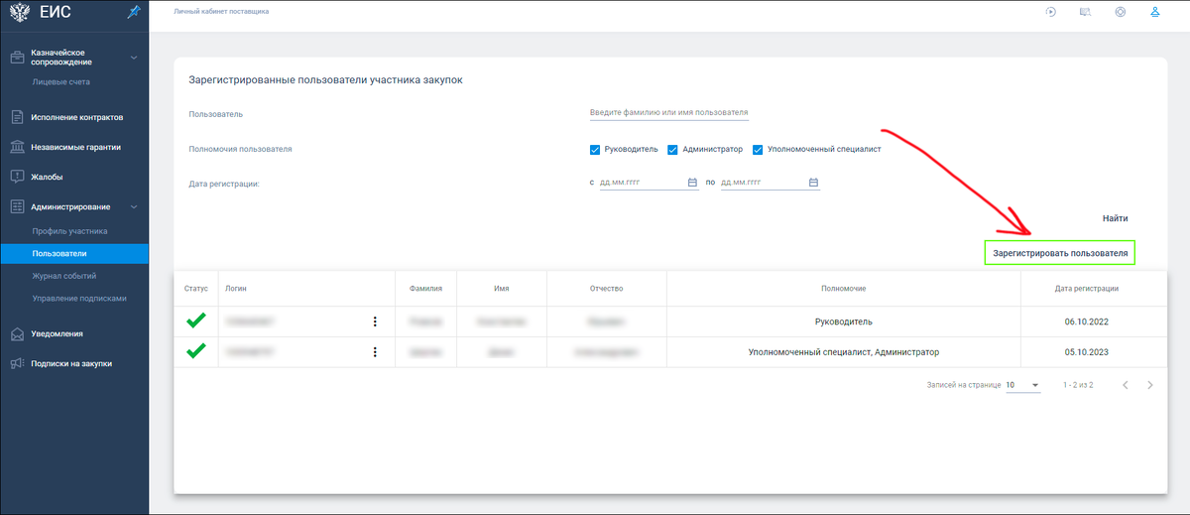Collapse the Казначейское сопровождение section
Viewport: 1190px width, 515px height.
[x=134, y=57]
